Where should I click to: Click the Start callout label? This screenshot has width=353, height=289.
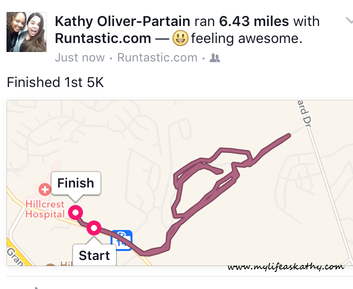coord(94,255)
